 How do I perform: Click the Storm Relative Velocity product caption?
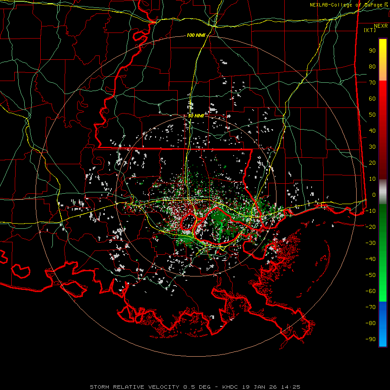click(x=195, y=387)
